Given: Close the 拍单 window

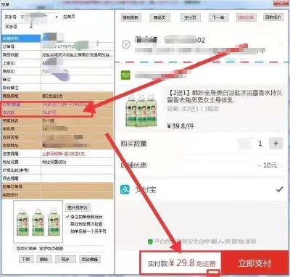Looking at the screenshot, I should (x=281, y=3).
